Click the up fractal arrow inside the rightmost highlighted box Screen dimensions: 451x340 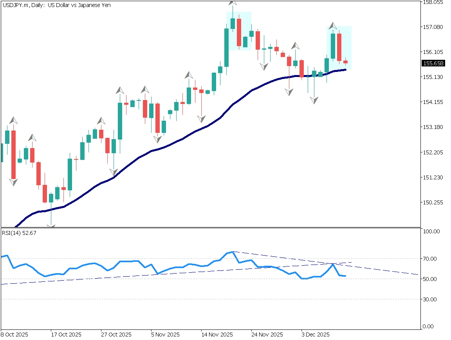(x=333, y=26)
